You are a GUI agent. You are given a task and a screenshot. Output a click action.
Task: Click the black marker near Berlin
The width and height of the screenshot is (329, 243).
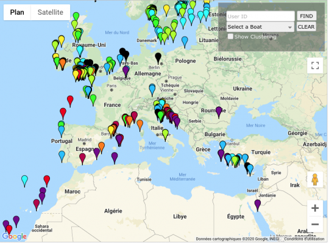(158, 58)
